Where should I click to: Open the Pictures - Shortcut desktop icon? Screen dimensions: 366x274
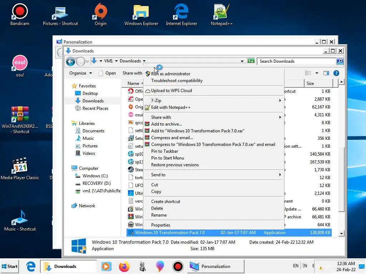click(60, 16)
